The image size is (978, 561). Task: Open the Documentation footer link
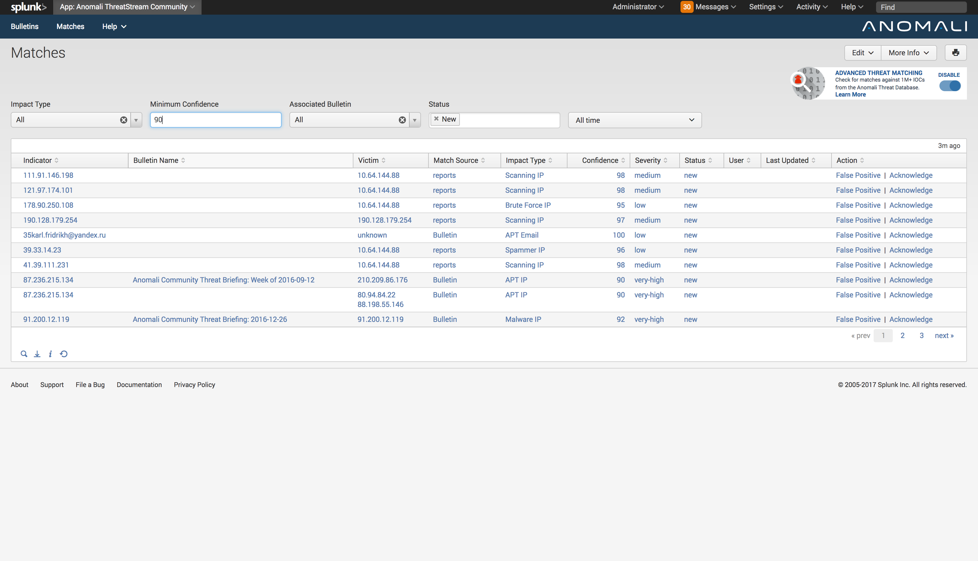coord(139,385)
